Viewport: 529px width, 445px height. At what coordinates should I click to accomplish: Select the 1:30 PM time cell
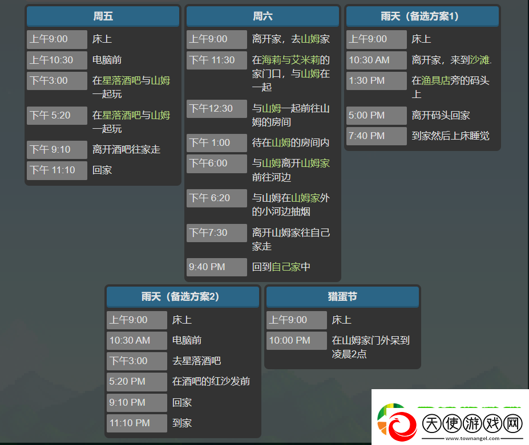pos(377,80)
